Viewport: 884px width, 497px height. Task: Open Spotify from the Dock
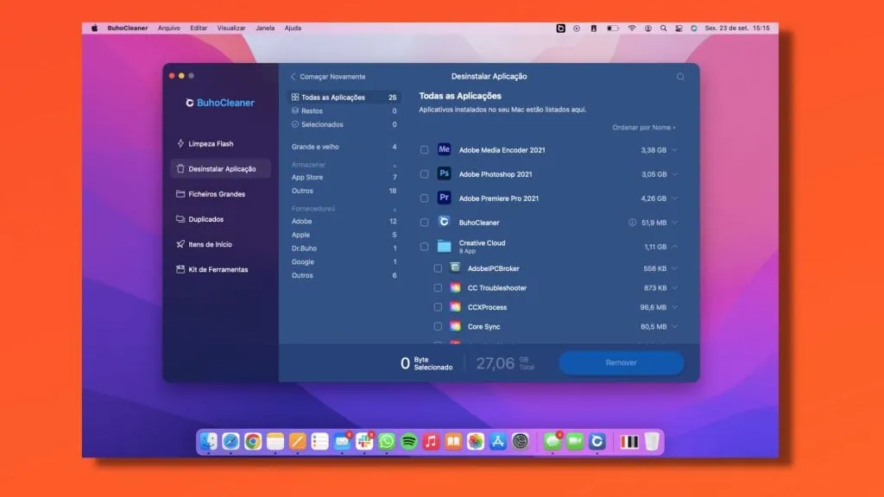click(x=408, y=442)
